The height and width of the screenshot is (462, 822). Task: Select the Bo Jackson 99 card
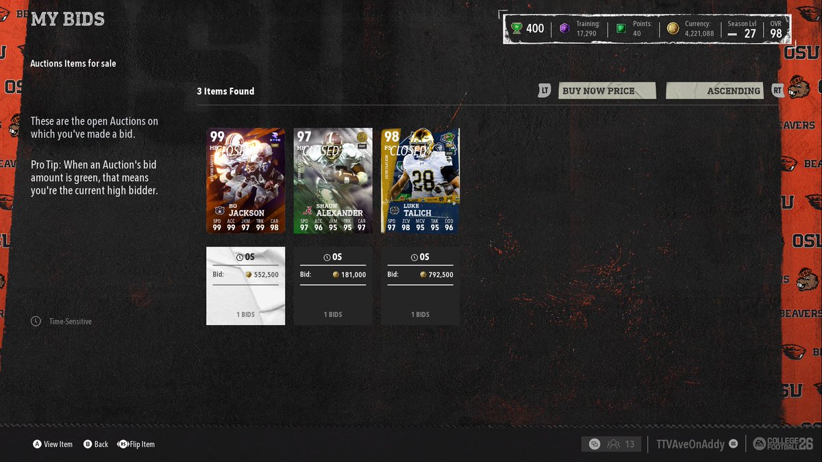246,181
